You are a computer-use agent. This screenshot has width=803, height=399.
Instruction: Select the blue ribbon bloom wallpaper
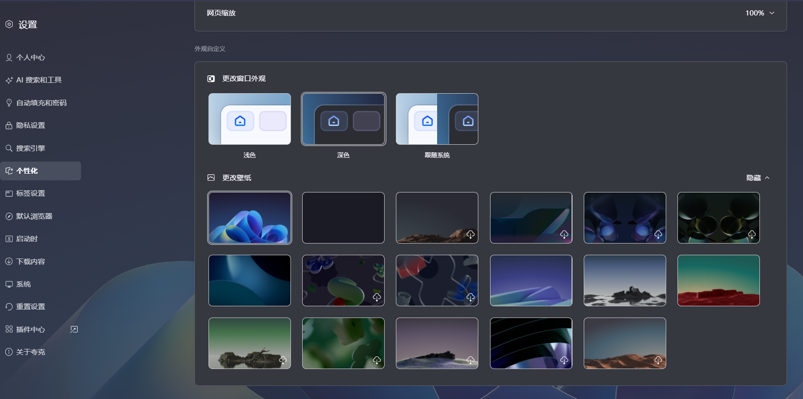click(x=250, y=218)
